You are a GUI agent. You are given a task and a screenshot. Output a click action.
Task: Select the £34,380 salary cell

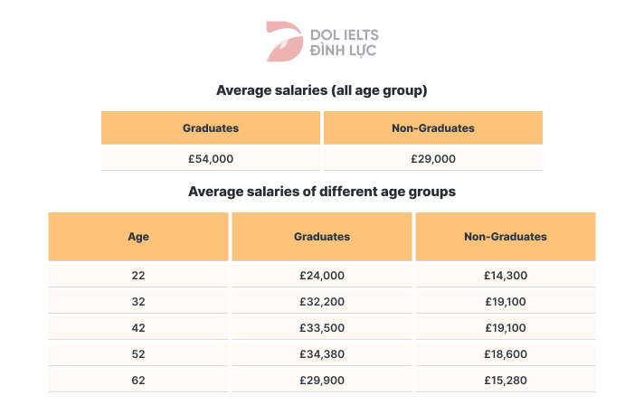tap(322, 353)
